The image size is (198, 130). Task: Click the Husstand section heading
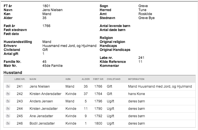[13, 73]
